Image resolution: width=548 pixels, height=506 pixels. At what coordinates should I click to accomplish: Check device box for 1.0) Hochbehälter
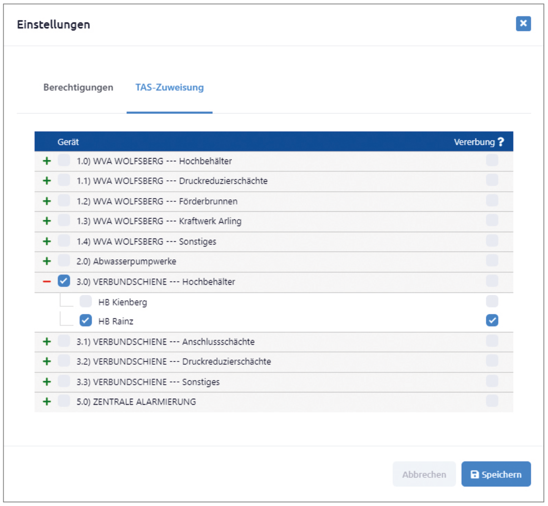pyautogui.click(x=64, y=160)
